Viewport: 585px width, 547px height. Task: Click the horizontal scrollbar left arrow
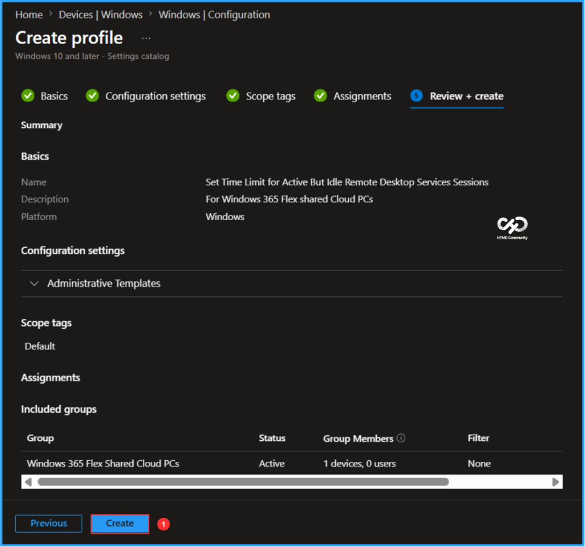click(28, 482)
